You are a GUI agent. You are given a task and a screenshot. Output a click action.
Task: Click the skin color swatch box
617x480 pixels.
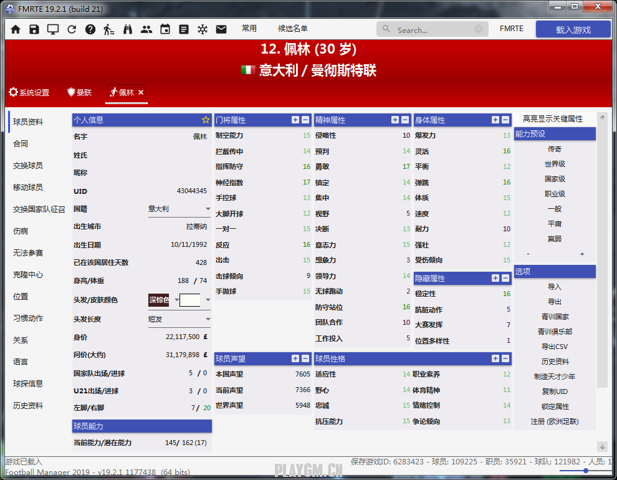190,300
